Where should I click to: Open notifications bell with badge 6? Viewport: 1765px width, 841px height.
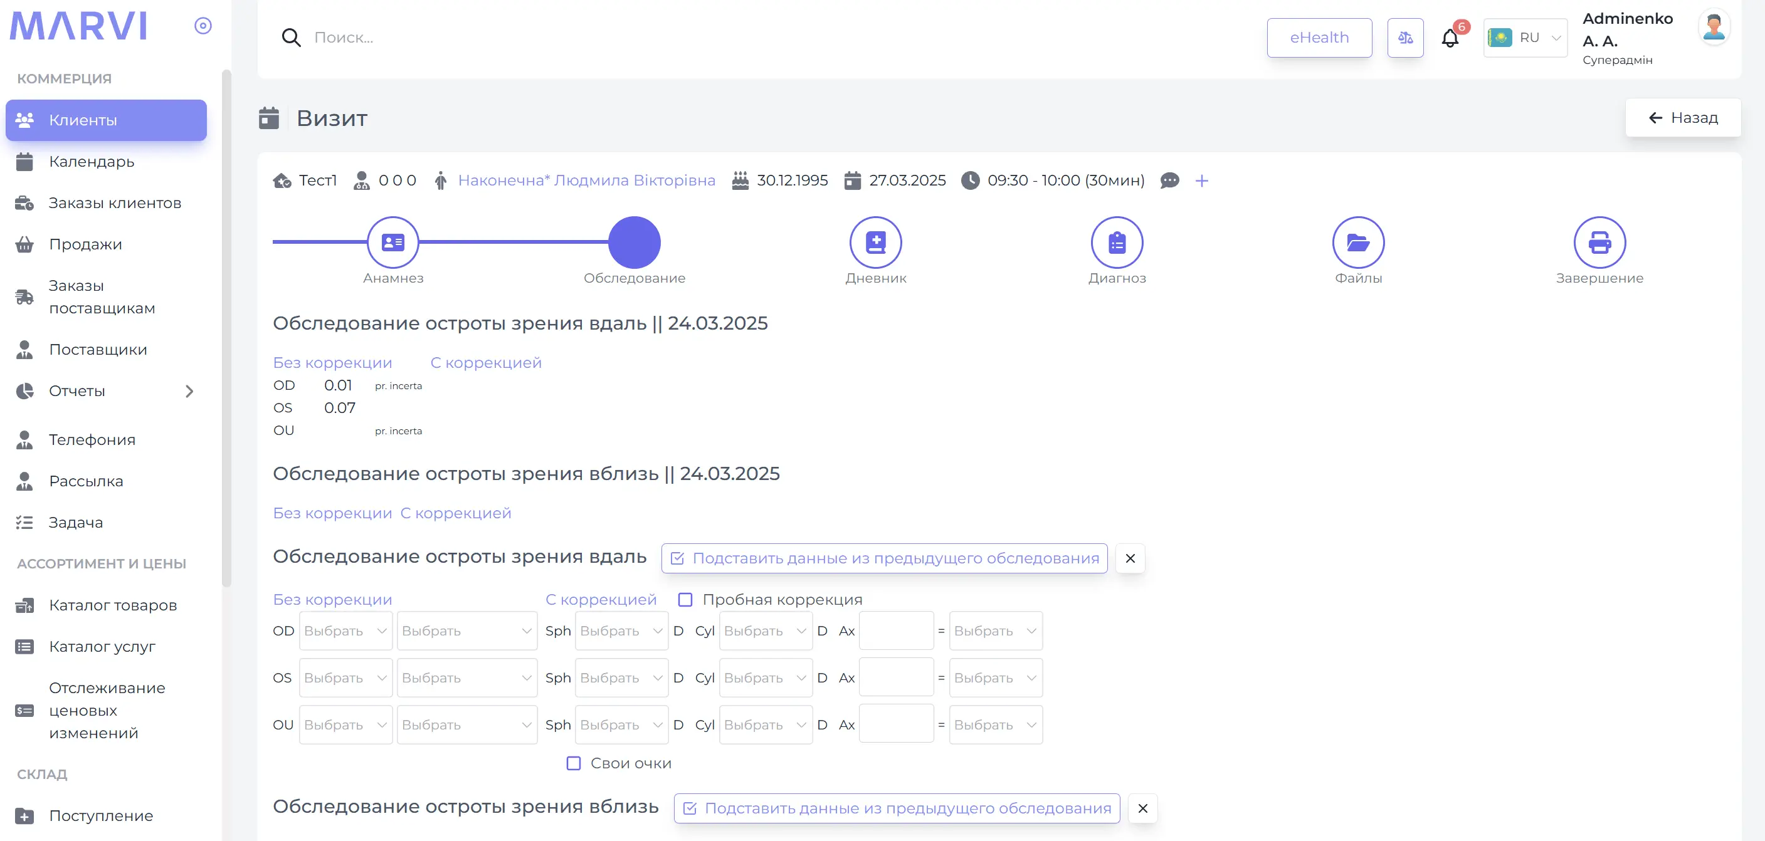(x=1450, y=38)
